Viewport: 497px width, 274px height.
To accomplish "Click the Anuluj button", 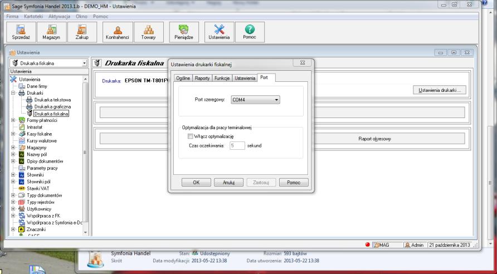I will click(228, 183).
